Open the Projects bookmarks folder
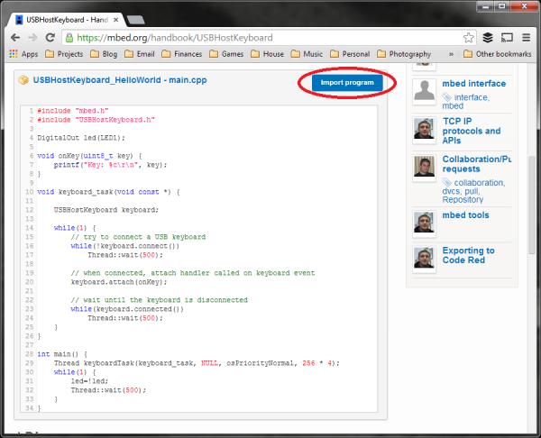 pyautogui.click(x=65, y=54)
